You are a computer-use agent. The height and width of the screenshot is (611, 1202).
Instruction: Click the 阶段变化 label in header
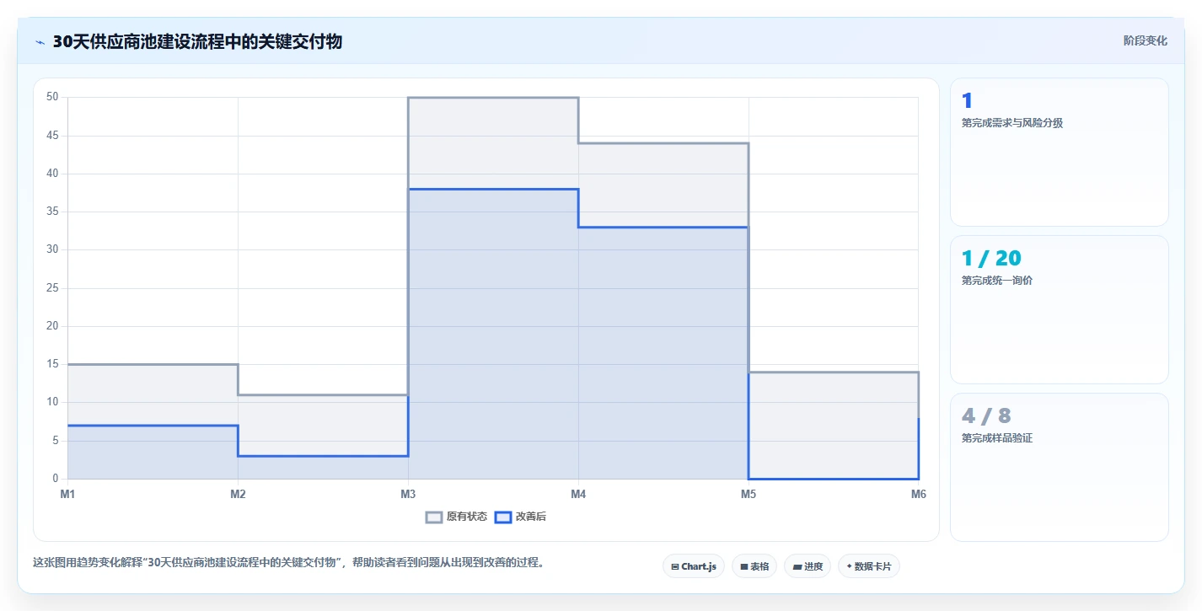click(1146, 40)
